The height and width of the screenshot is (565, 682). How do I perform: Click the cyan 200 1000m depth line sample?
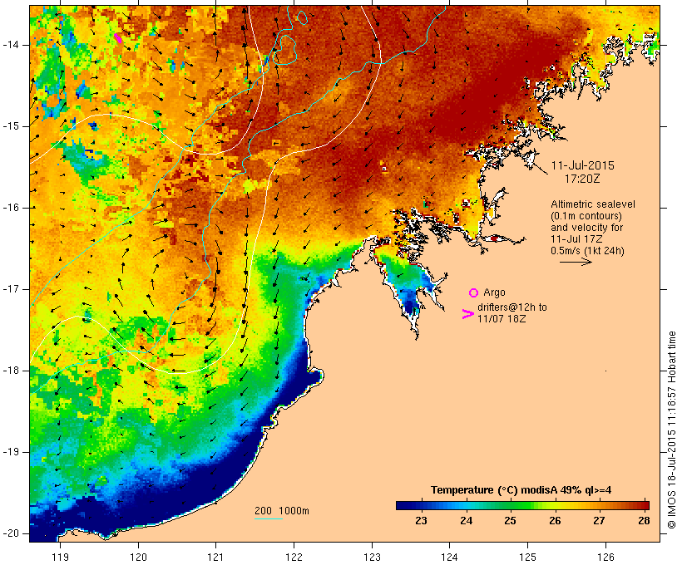click(x=269, y=519)
